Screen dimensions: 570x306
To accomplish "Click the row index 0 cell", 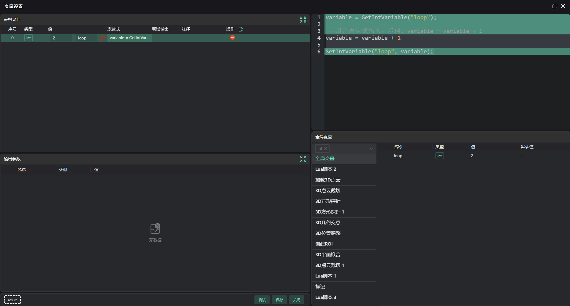I will [12, 38].
